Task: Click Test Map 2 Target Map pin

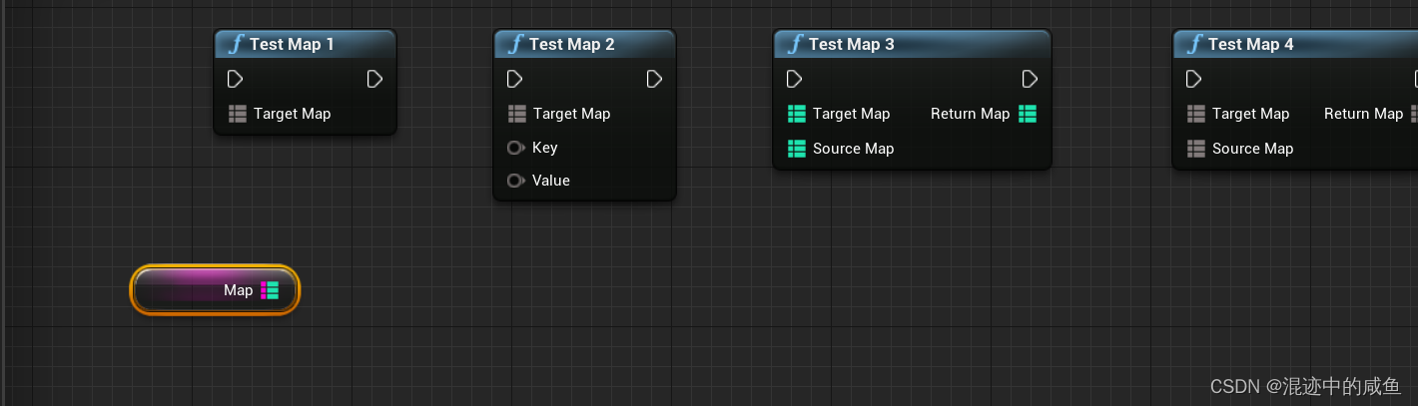Action: [517, 114]
